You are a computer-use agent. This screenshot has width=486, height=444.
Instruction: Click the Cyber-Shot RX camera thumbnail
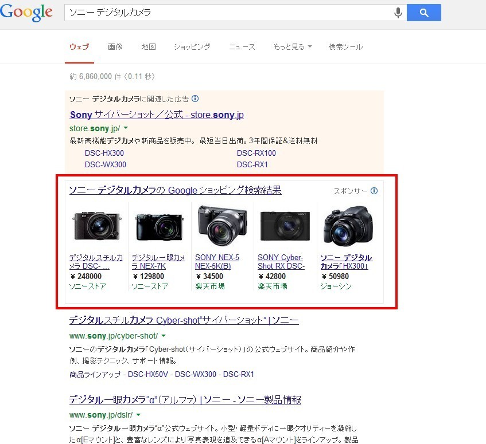[285, 226]
